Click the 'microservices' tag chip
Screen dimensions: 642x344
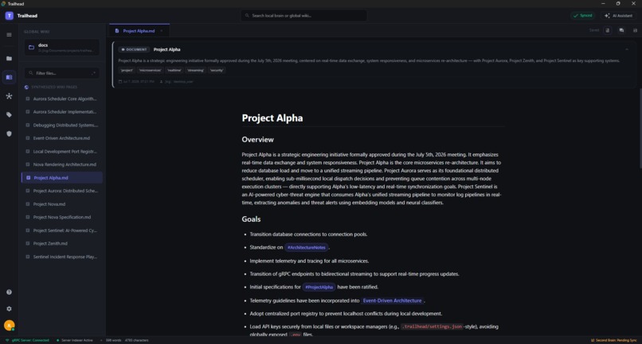point(150,70)
